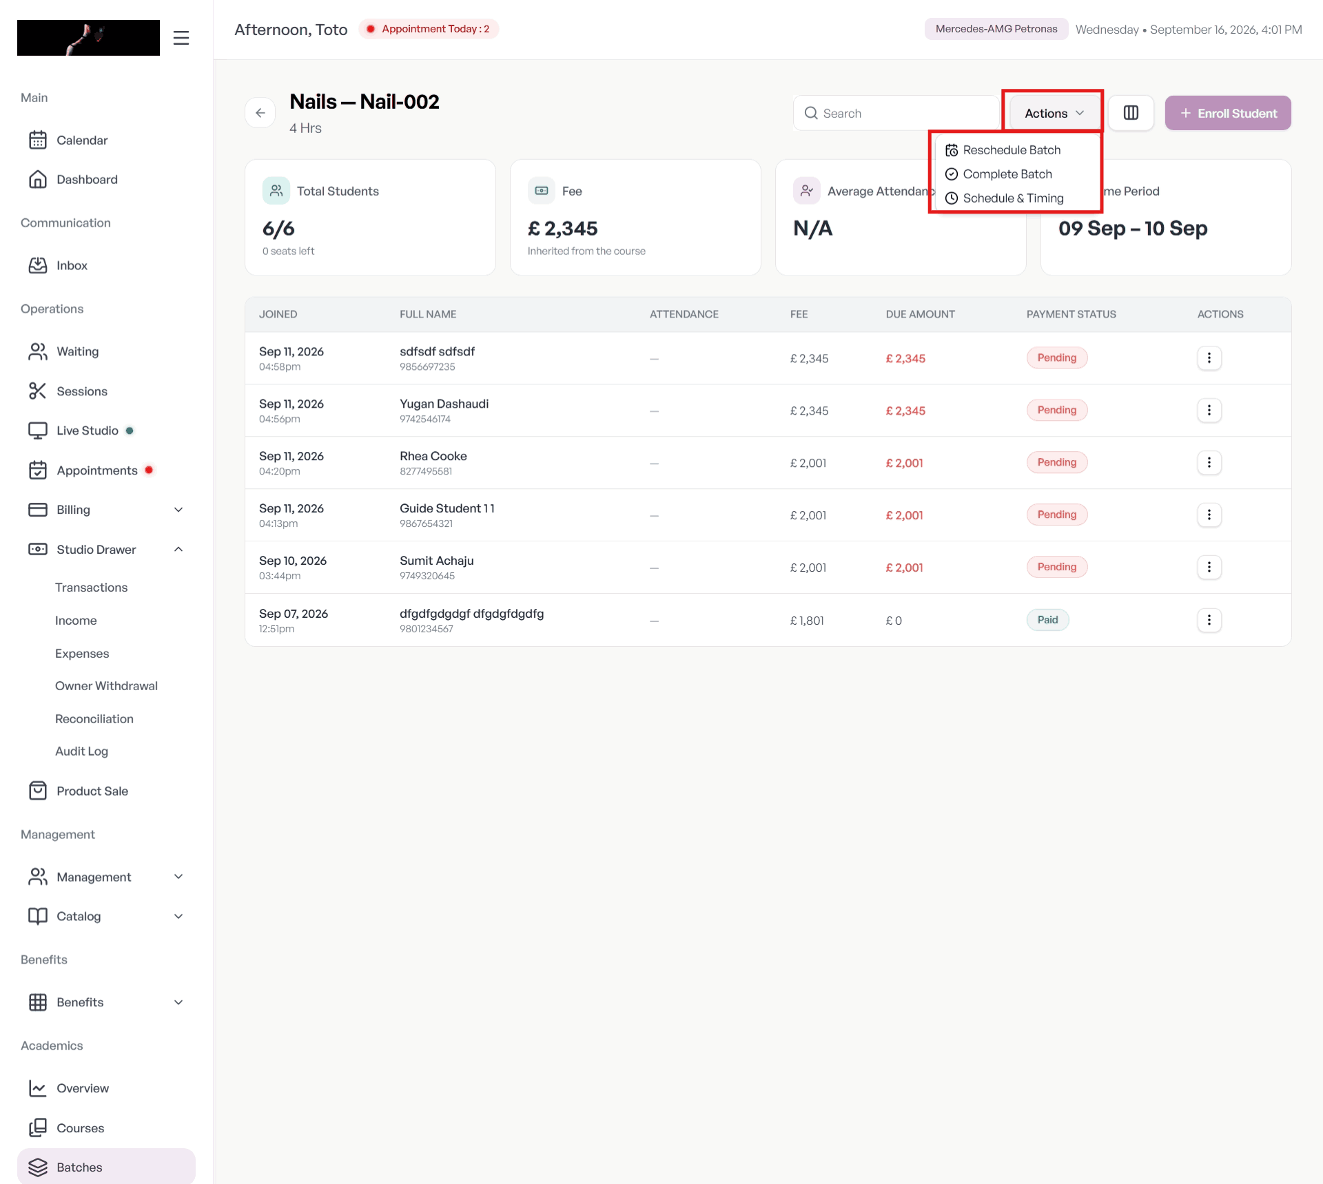Click the Enroll Student button
The image size is (1323, 1184).
pyautogui.click(x=1228, y=113)
